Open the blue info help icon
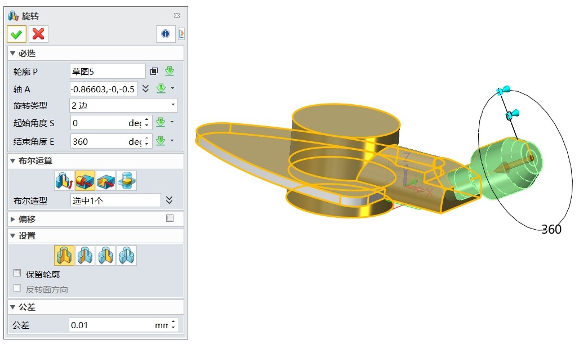This screenshot has height=353, width=579. click(x=166, y=34)
